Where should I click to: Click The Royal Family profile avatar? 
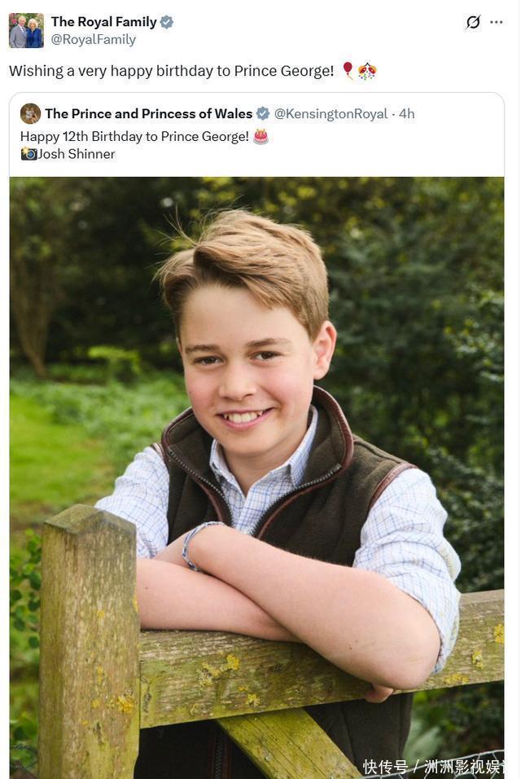click(x=26, y=30)
